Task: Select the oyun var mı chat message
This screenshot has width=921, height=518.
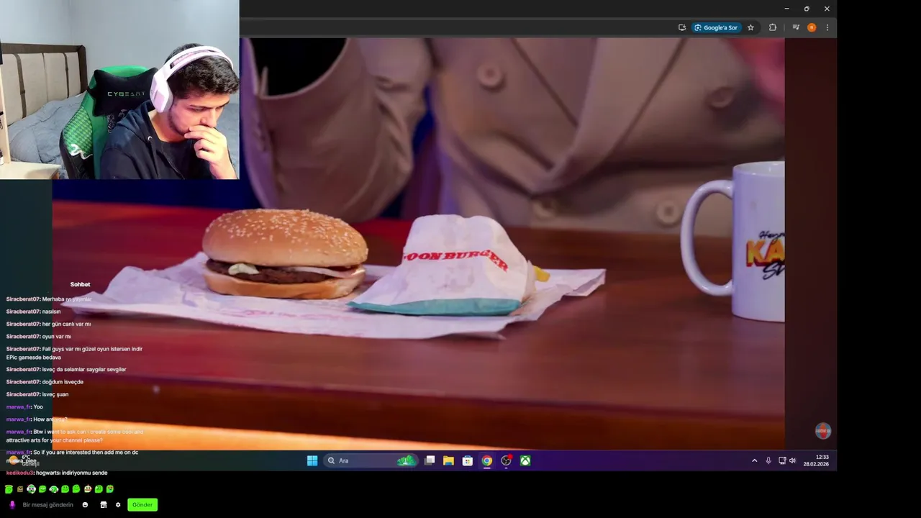Action: (39, 337)
